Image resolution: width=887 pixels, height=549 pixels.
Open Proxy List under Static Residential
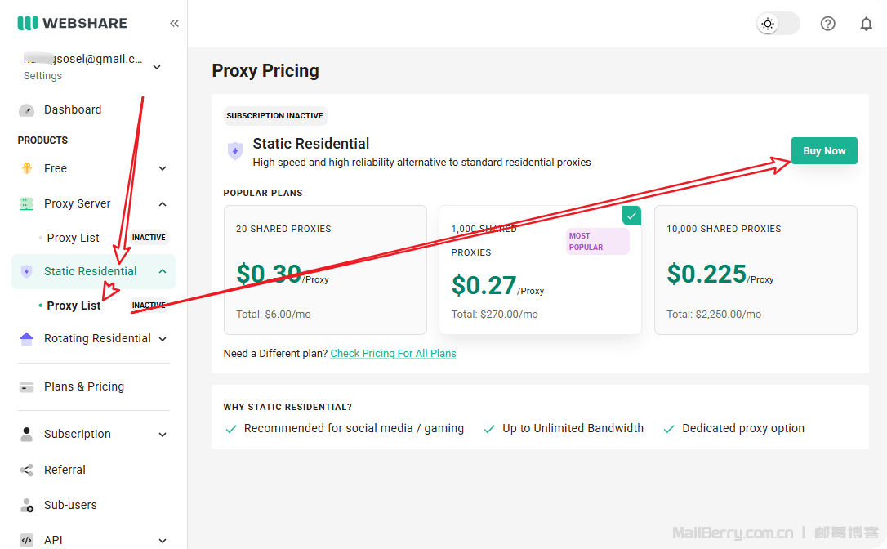74,306
